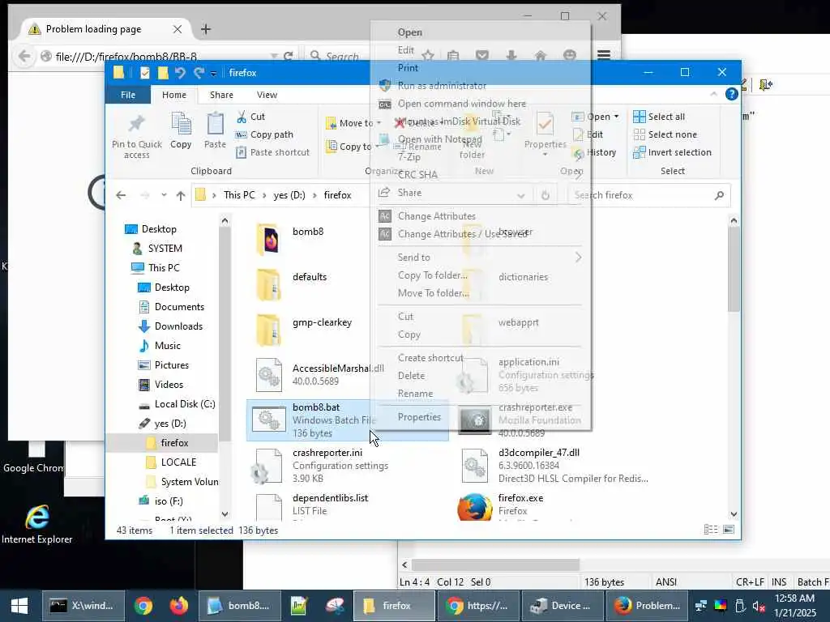Click History in the Open group
The width and height of the screenshot is (830, 622).
click(594, 152)
